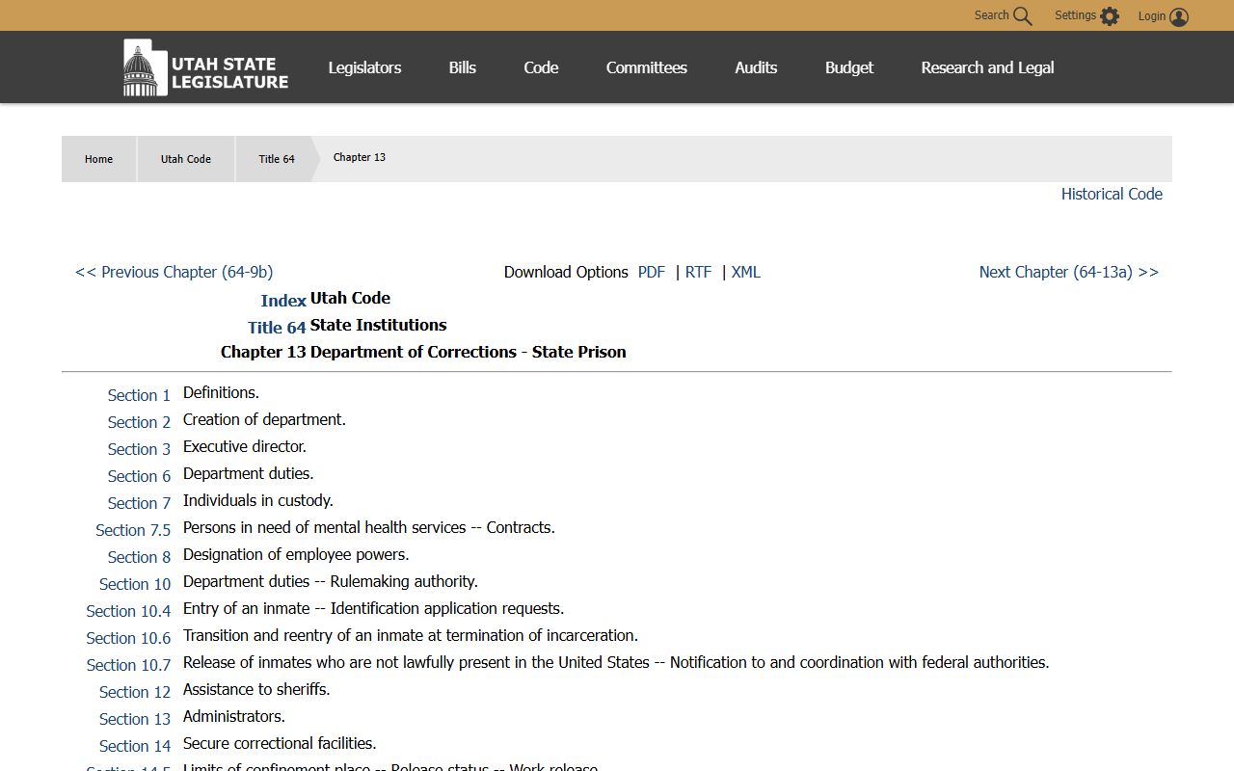Click the Title 64 breadcrumb
This screenshot has height=771, width=1234.
[277, 159]
